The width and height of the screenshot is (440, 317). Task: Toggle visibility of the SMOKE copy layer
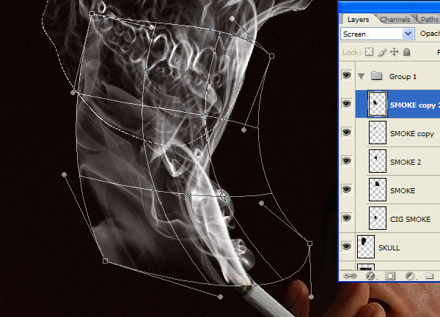click(x=347, y=133)
